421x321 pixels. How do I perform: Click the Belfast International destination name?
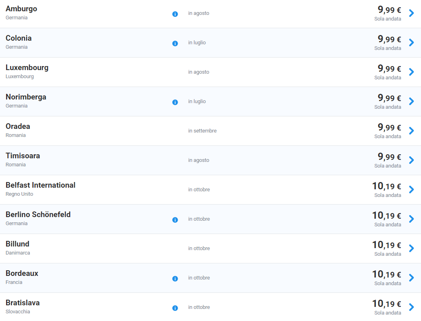(x=40, y=185)
